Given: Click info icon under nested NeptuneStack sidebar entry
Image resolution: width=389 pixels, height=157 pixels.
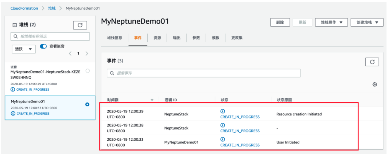Looking at the screenshot, I should click(13, 89).
